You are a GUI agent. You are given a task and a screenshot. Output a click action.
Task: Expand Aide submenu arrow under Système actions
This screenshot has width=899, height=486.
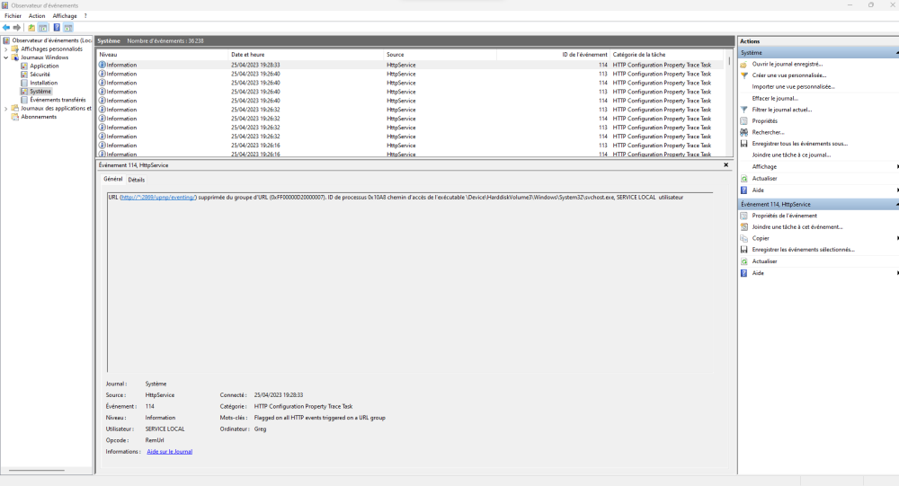(897, 190)
